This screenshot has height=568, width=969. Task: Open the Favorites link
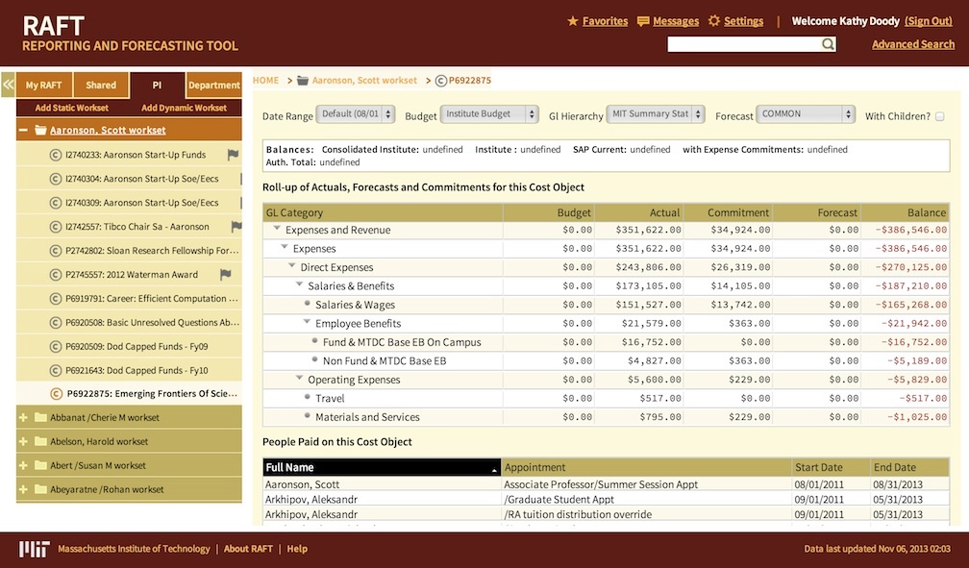point(605,21)
